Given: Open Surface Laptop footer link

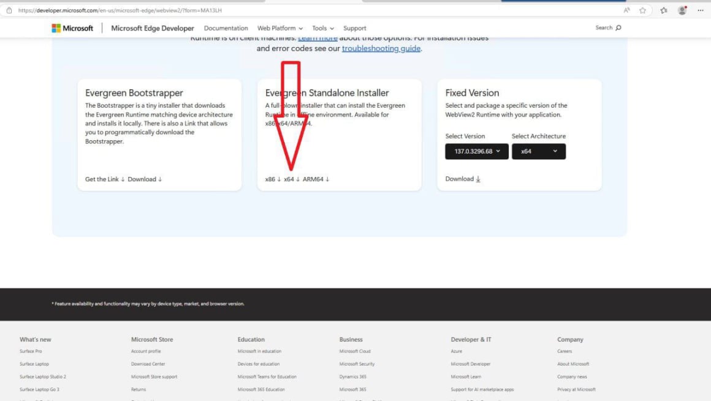Looking at the screenshot, I should coord(34,364).
